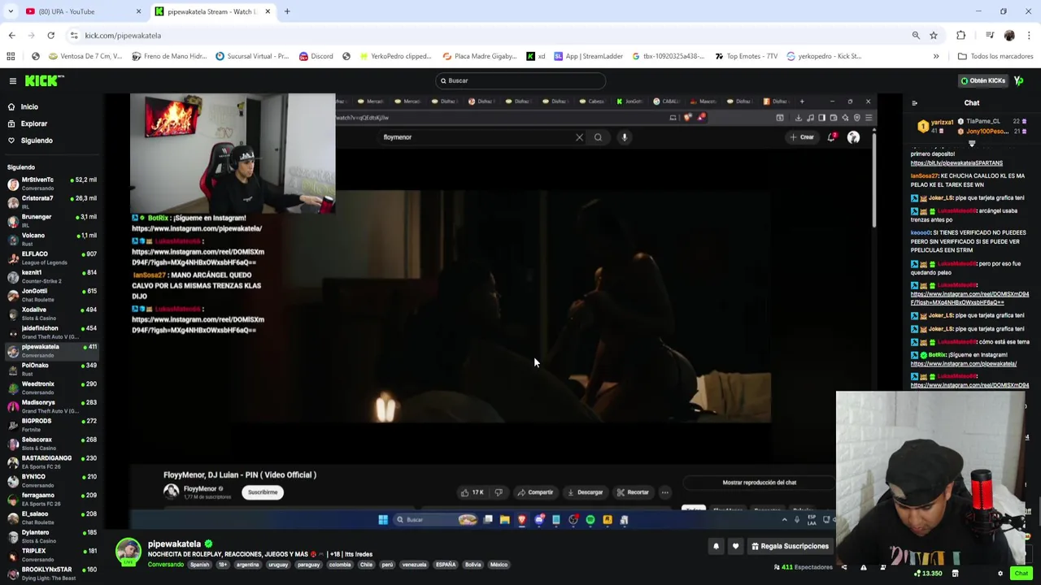The height and width of the screenshot is (585, 1041).
Task: Open the Chrome profile avatar
Action: coord(1009,35)
